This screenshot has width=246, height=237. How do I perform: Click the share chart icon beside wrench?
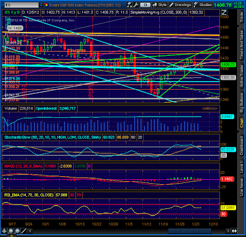coord(129,5)
